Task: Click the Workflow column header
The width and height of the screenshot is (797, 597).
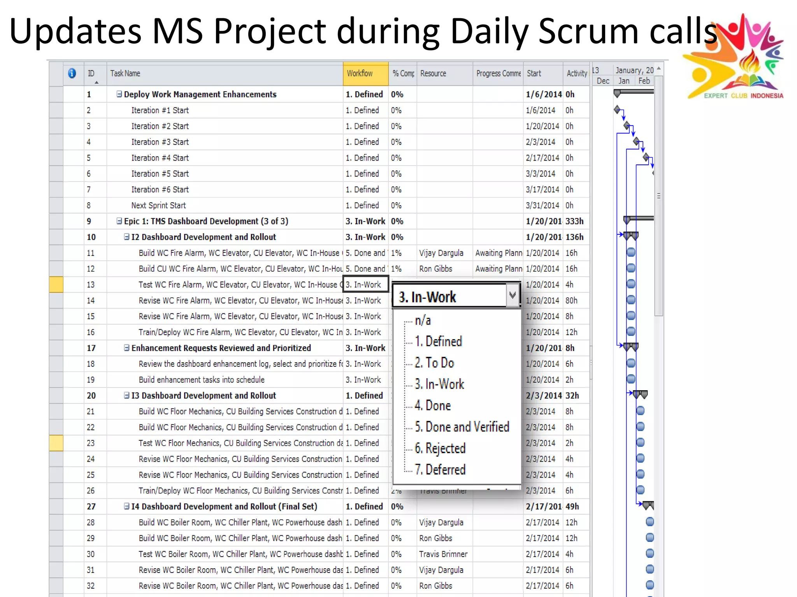Action: pyautogui.click(x=365, y=73)
